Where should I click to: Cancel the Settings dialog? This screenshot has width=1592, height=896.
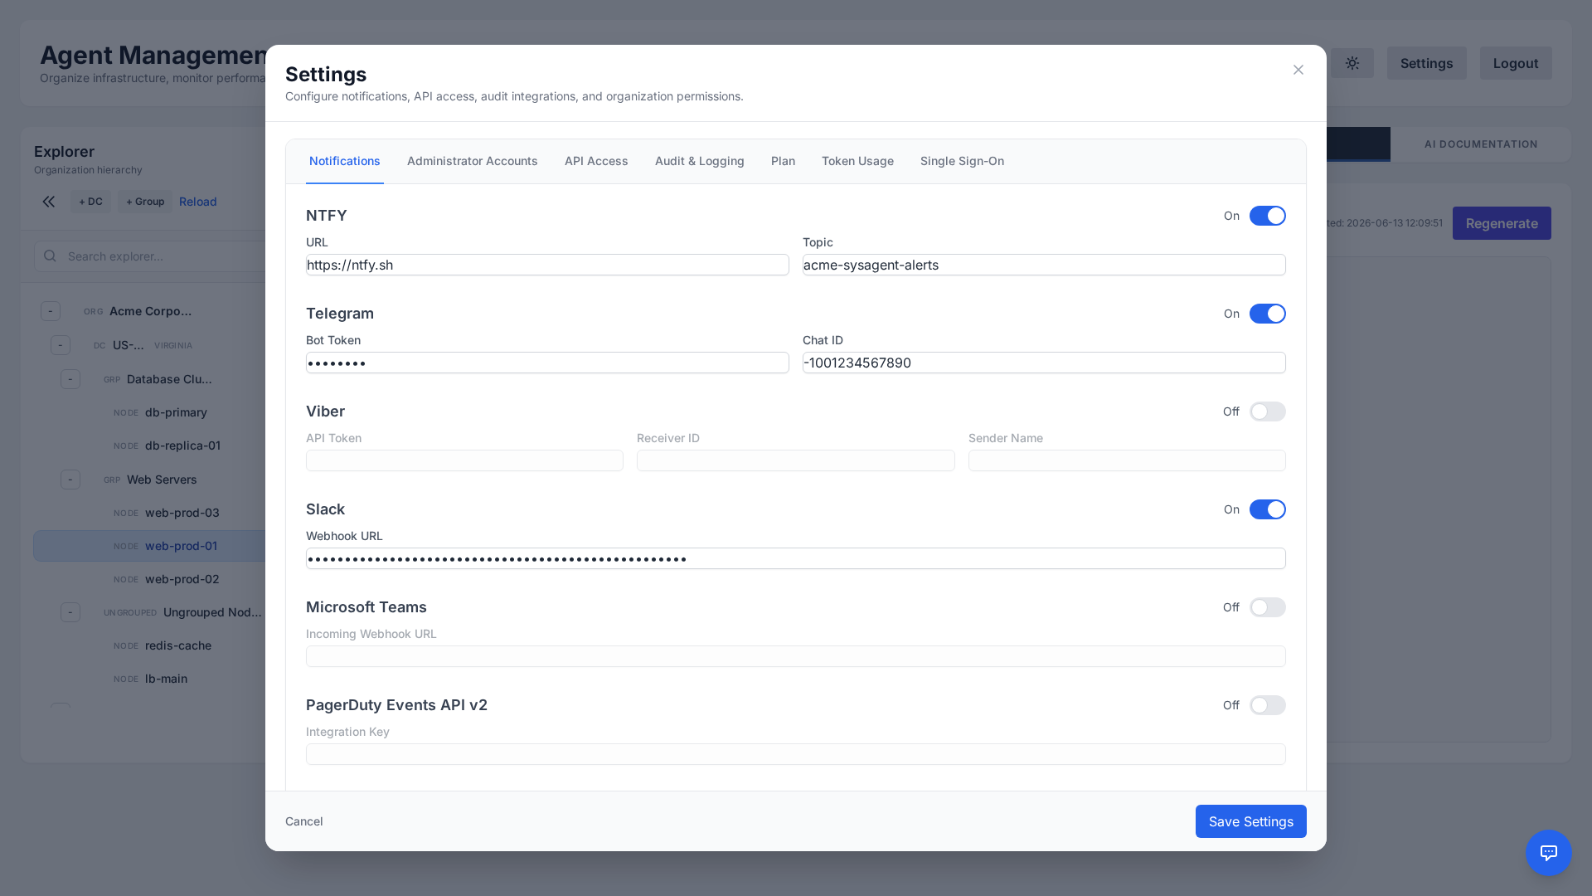304,821
